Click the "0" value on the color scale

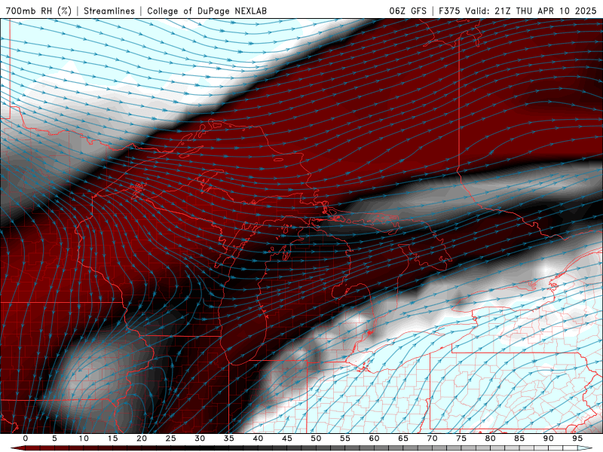click(26, 438)
